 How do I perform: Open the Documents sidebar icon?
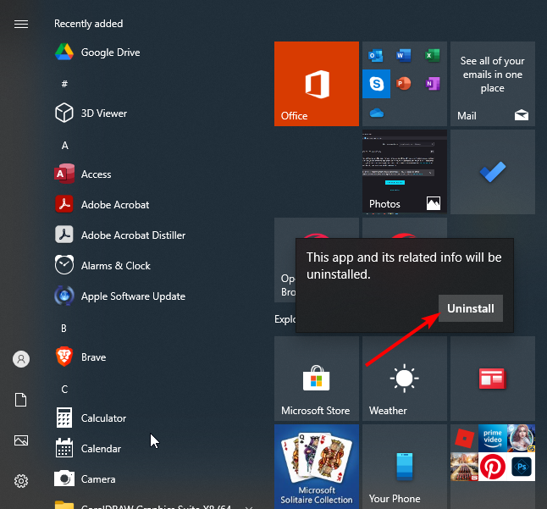[21, 400]
